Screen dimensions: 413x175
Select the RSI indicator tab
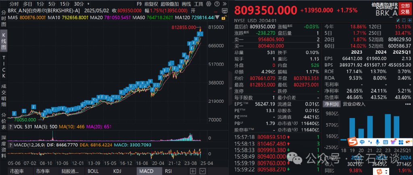click(175, 171)
